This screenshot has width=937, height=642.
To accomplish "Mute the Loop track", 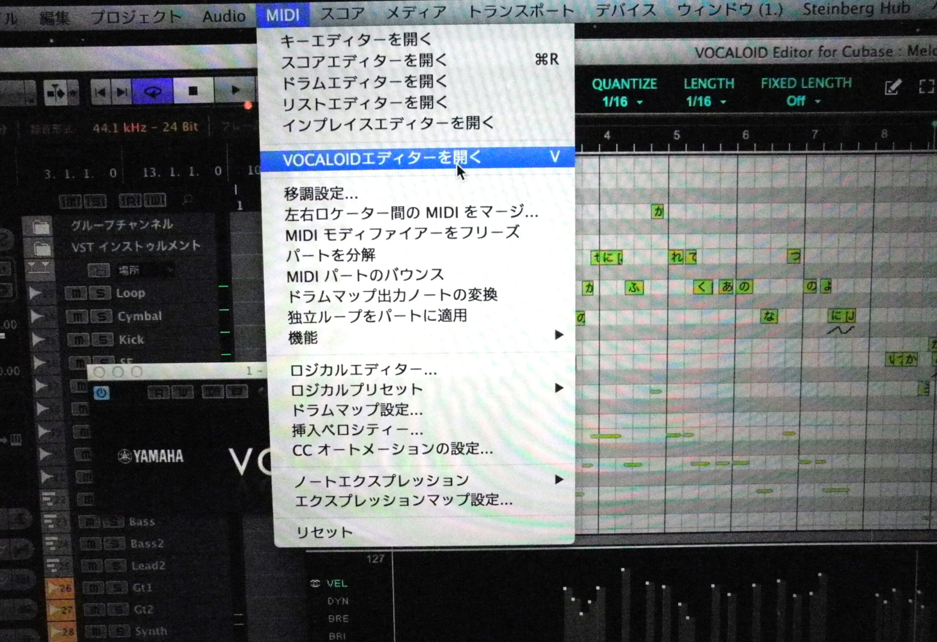I will tap(76, 293).
